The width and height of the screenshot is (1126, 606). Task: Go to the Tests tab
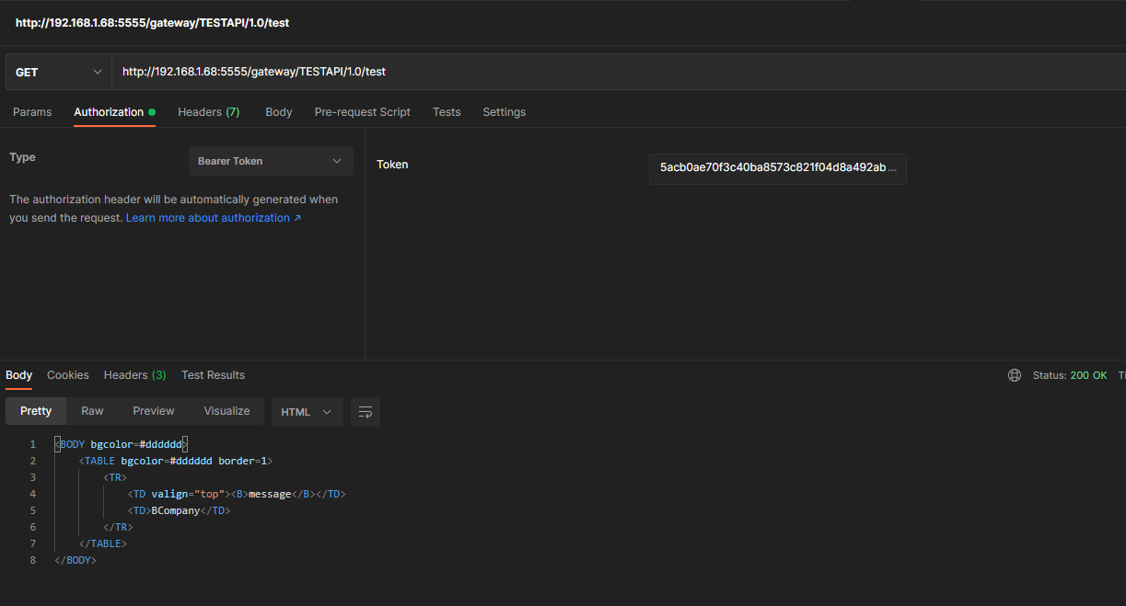[x=447, y=112]
